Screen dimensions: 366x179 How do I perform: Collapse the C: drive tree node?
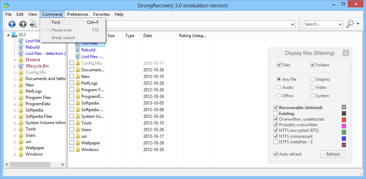coord(8,35)
